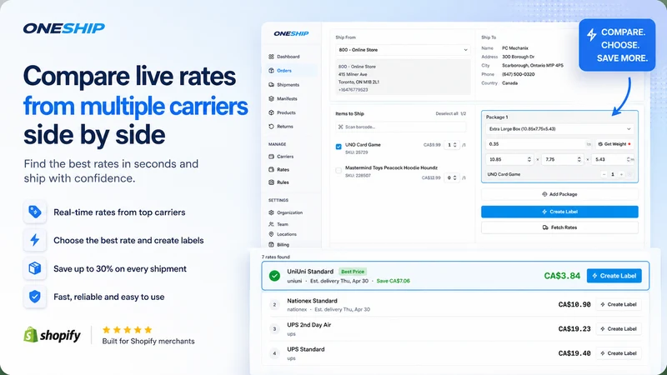Expand the Extra Large Box package dropdown

coord(559,129)
